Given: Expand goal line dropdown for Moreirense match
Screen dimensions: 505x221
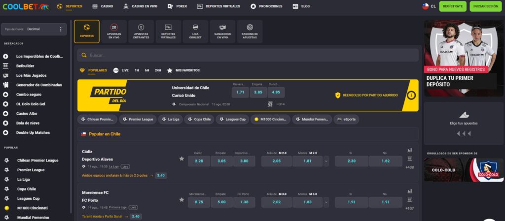Looking at the screenshot, I should [x=326, y=202].
